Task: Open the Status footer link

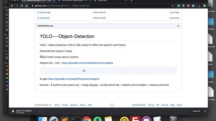Action: [82, 105]
